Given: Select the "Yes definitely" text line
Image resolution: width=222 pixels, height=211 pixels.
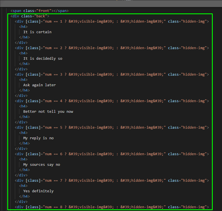Looking at the screenshot, I should pyautogui.click(x=38, y=191).
